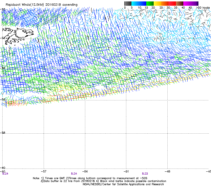This screenshot has width=211, height=186.
Task: Click the '8:24' time label beneath -60 longitude
Action: [5, 174]
